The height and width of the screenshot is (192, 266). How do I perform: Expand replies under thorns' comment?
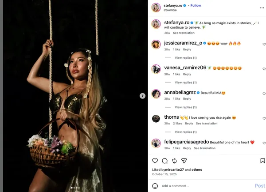pos(186,132)
